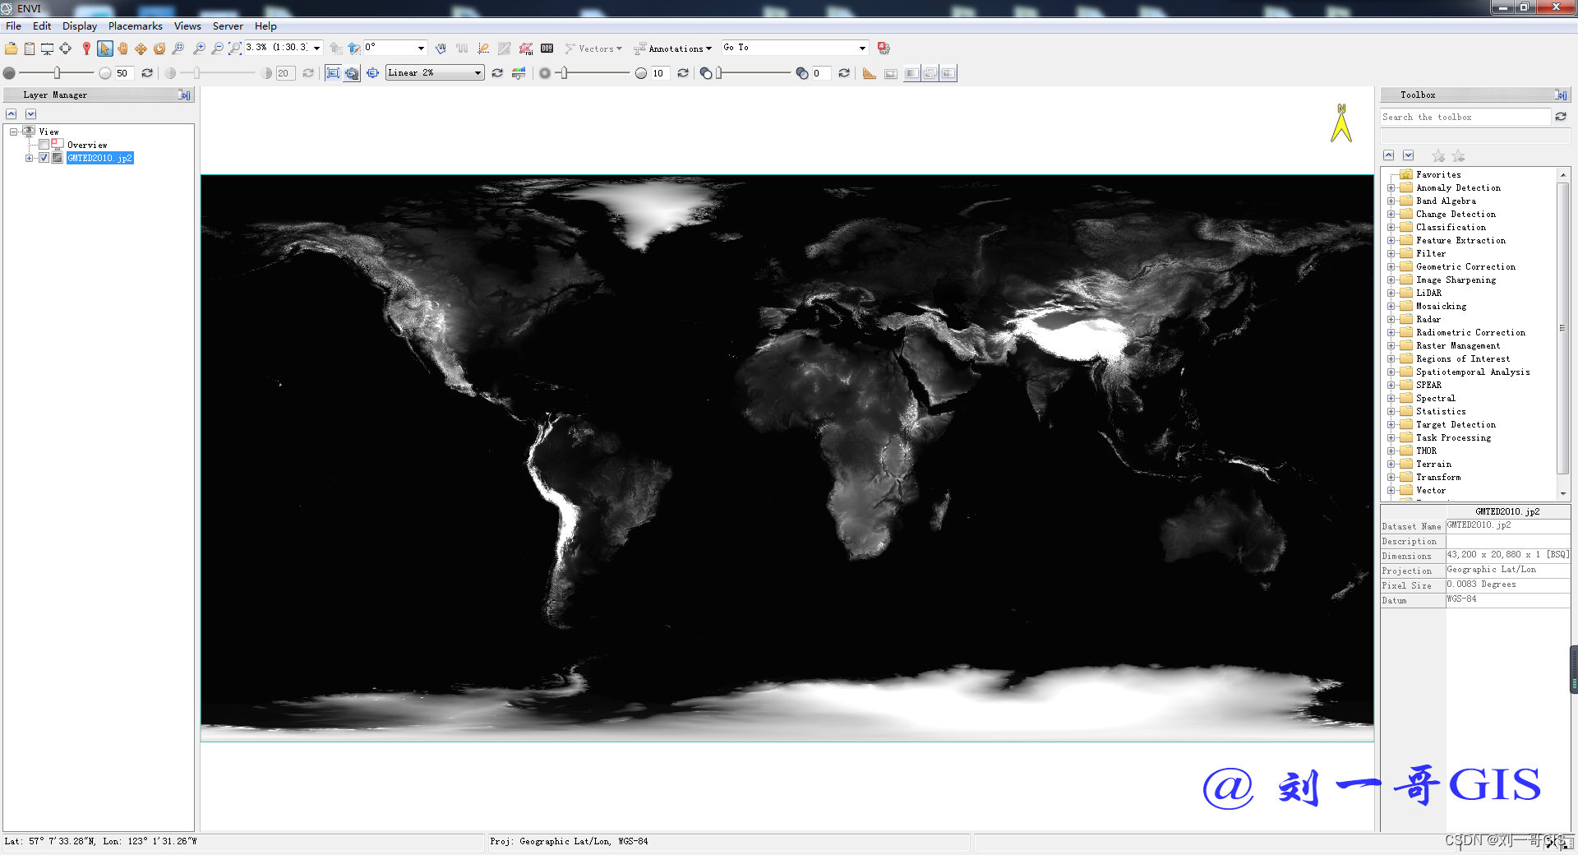The height and width of the screenshot is (855, 1578).
Task: Activate the Rotate view tool
Action: click(x=159, y=49)
